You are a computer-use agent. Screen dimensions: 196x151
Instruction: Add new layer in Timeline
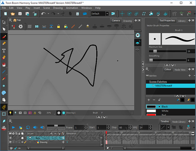[51, 134]
